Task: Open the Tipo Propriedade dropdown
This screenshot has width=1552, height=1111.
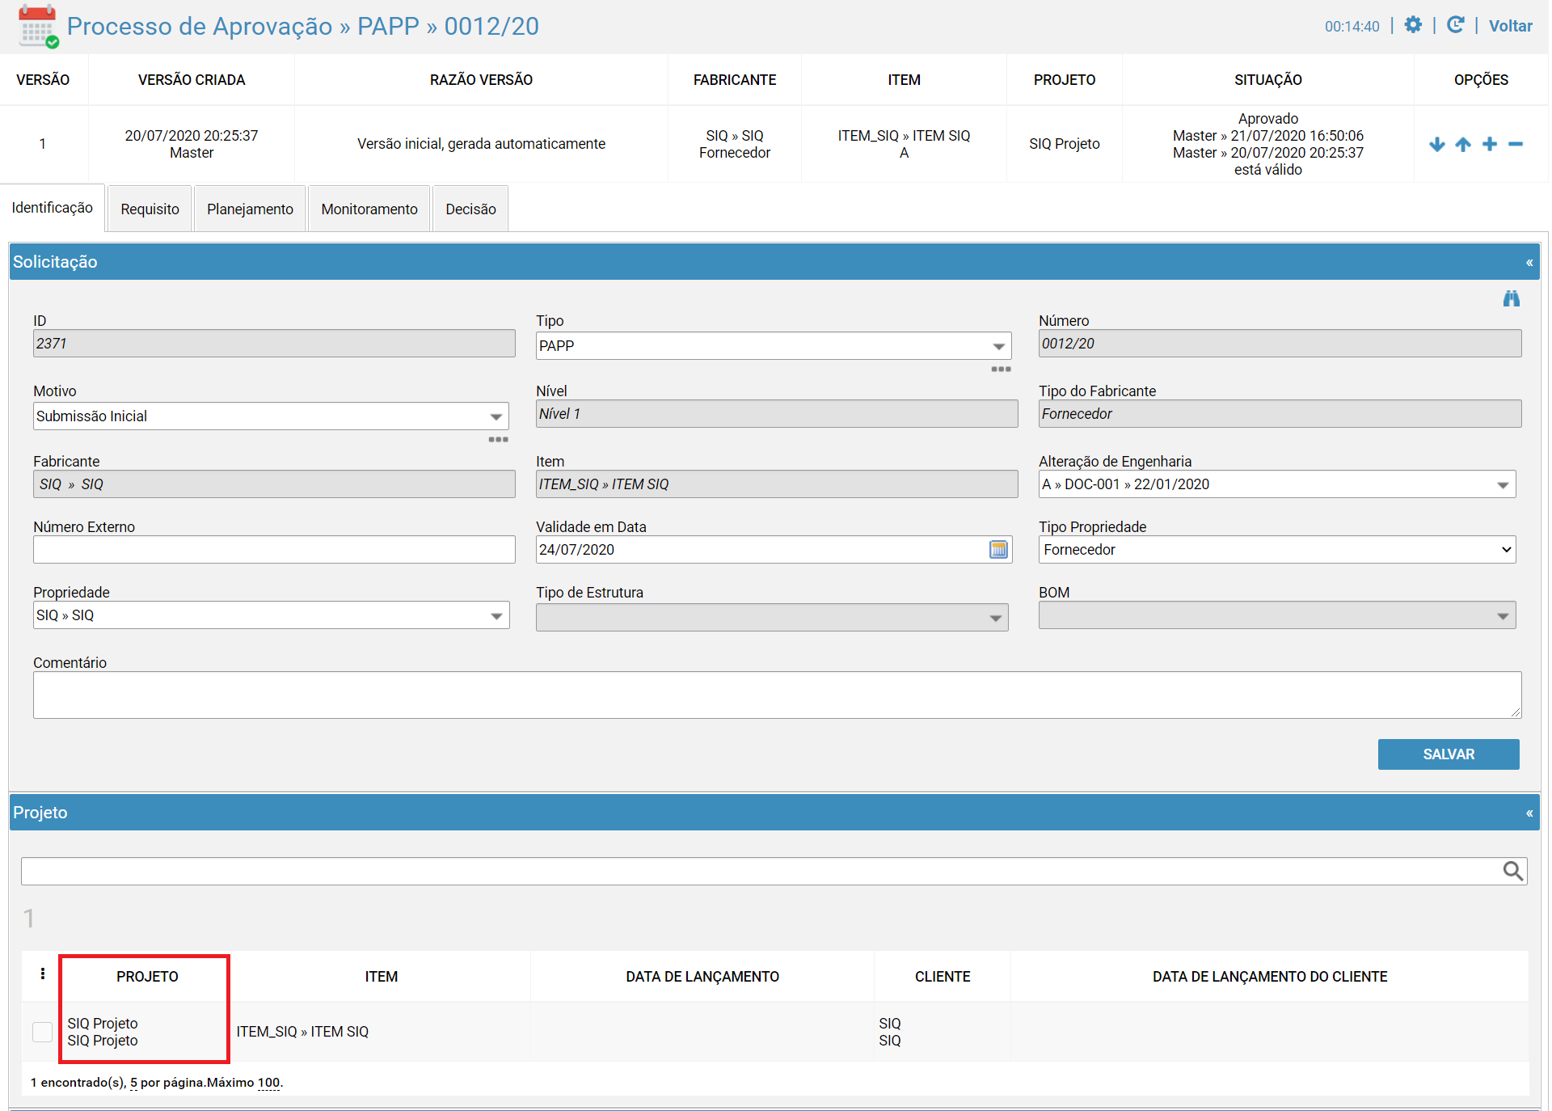Action: point(1277,550)
